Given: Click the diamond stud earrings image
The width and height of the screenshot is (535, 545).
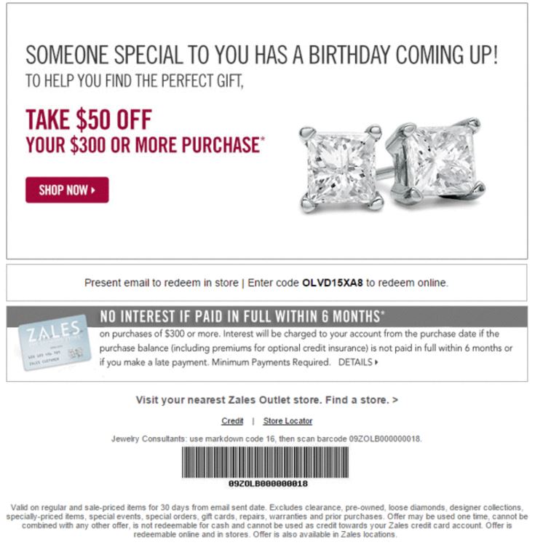Looking at the screenshot, I should (x=392, y=165).
